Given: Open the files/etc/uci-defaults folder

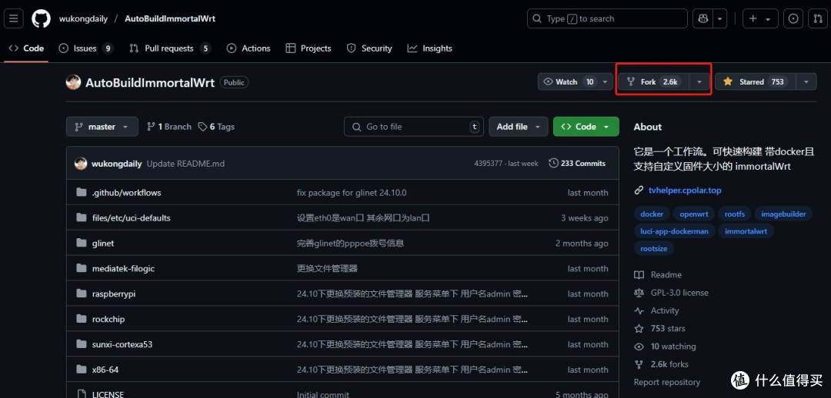Looking at the screenshot, I should [132, 218].
